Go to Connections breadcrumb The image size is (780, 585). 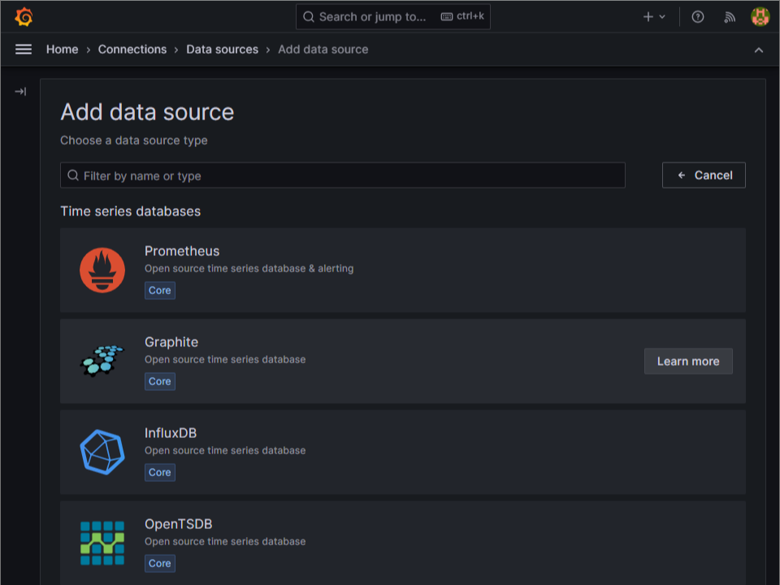pos(132,50)
